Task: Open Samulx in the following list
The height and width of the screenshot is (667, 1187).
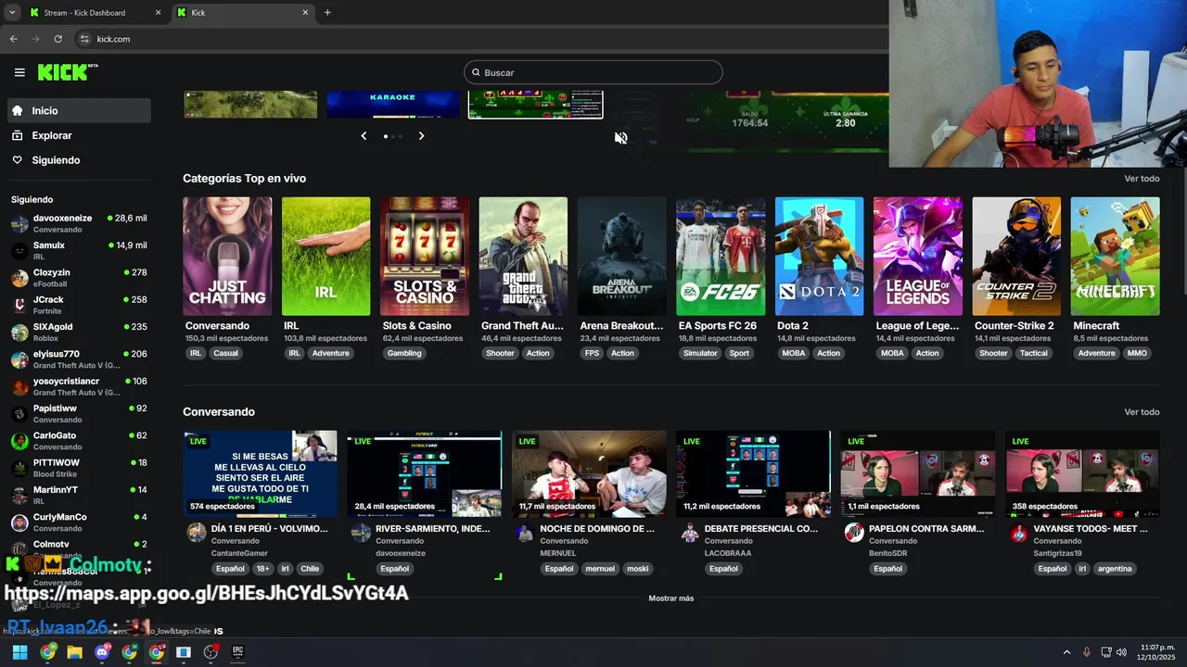Action: 79,250
